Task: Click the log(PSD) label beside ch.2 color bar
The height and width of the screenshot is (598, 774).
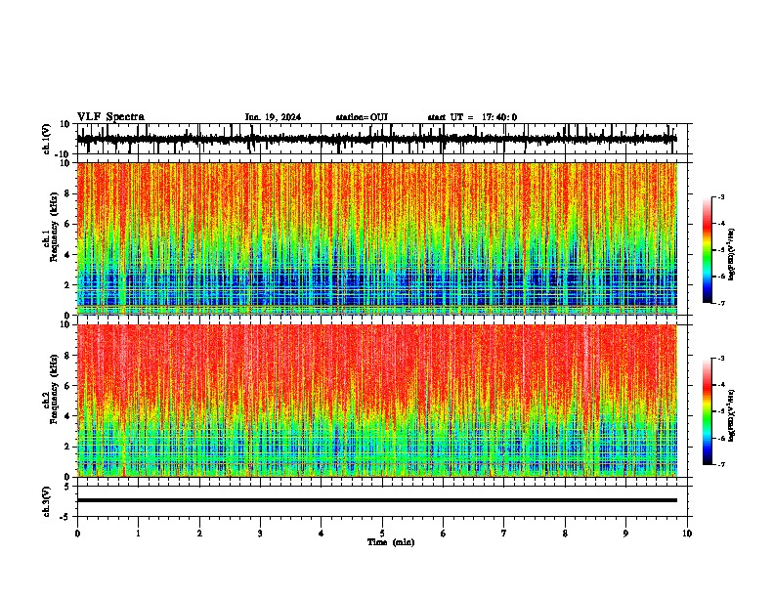Action: point(732,416)
